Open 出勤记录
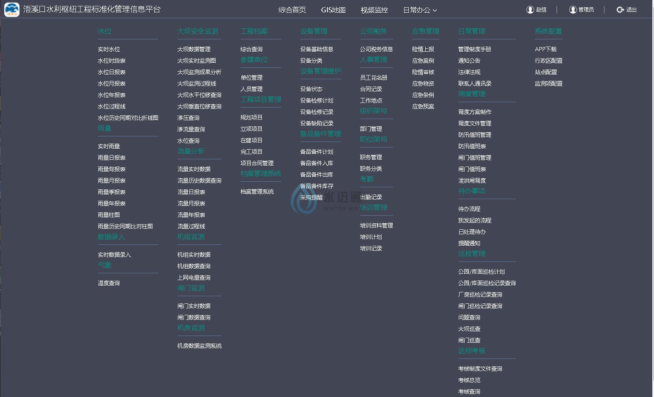The height and width of the screenshot is (397, 654). tap(371, 197)
